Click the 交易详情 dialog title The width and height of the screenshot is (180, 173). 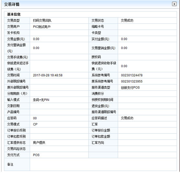click(x=12, y=5)
